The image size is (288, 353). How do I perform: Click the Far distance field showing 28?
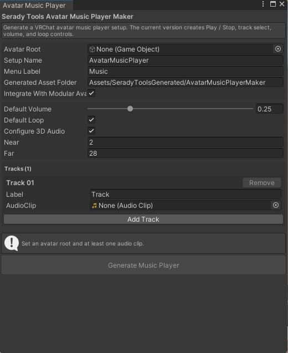point(186,154)
